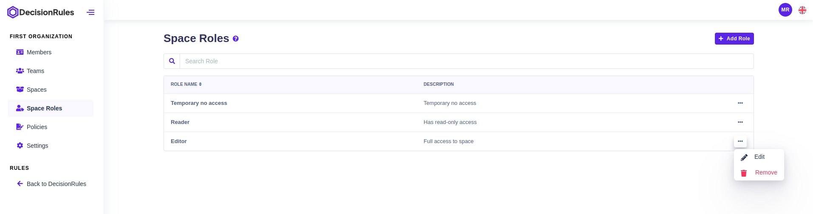The image size is (813, 214).
Task: Click the Settings gear icon
Action: click(x=20, y=146)
